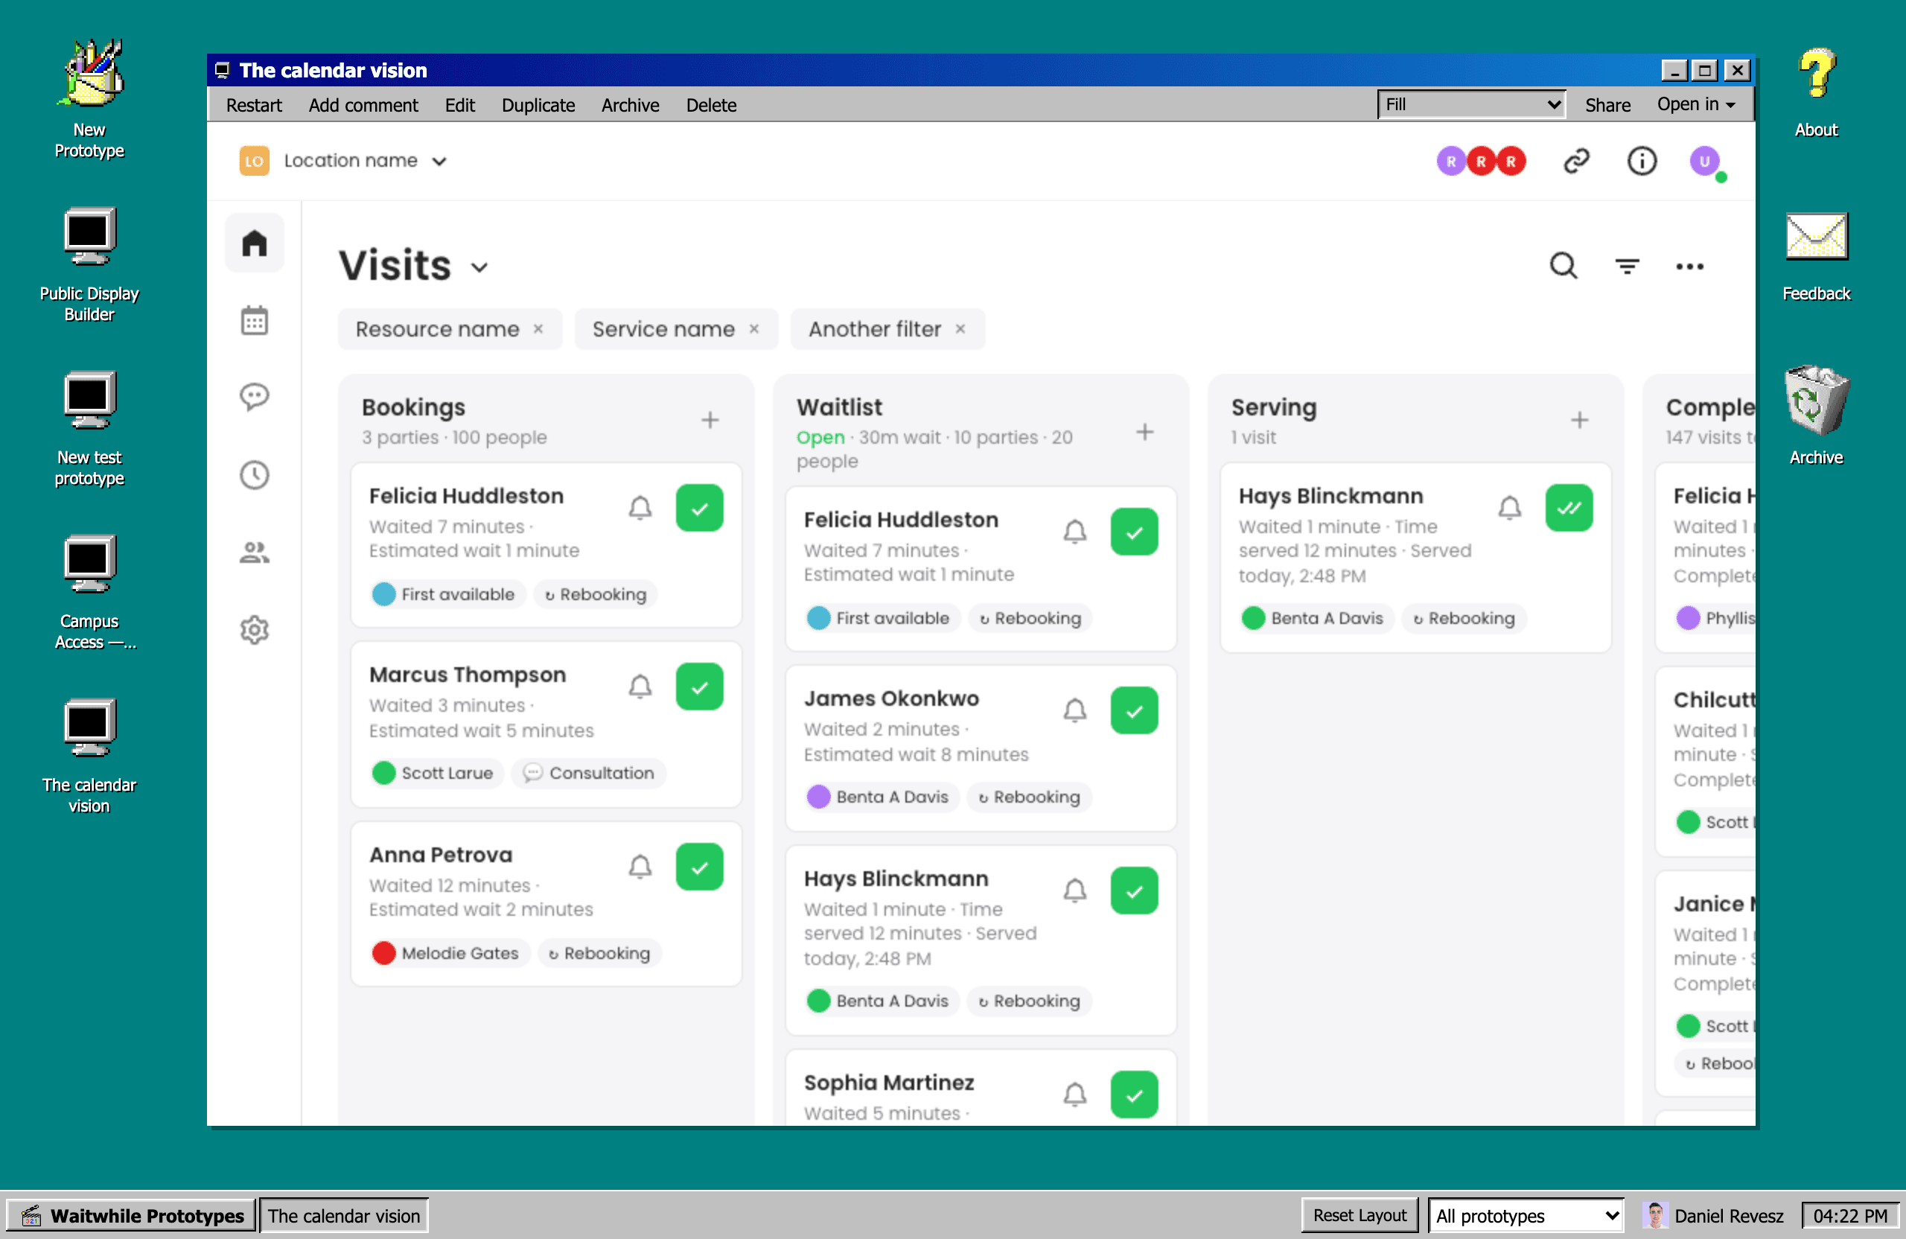
Task: Open the About question mark icon
Action: coord(1815,94)
